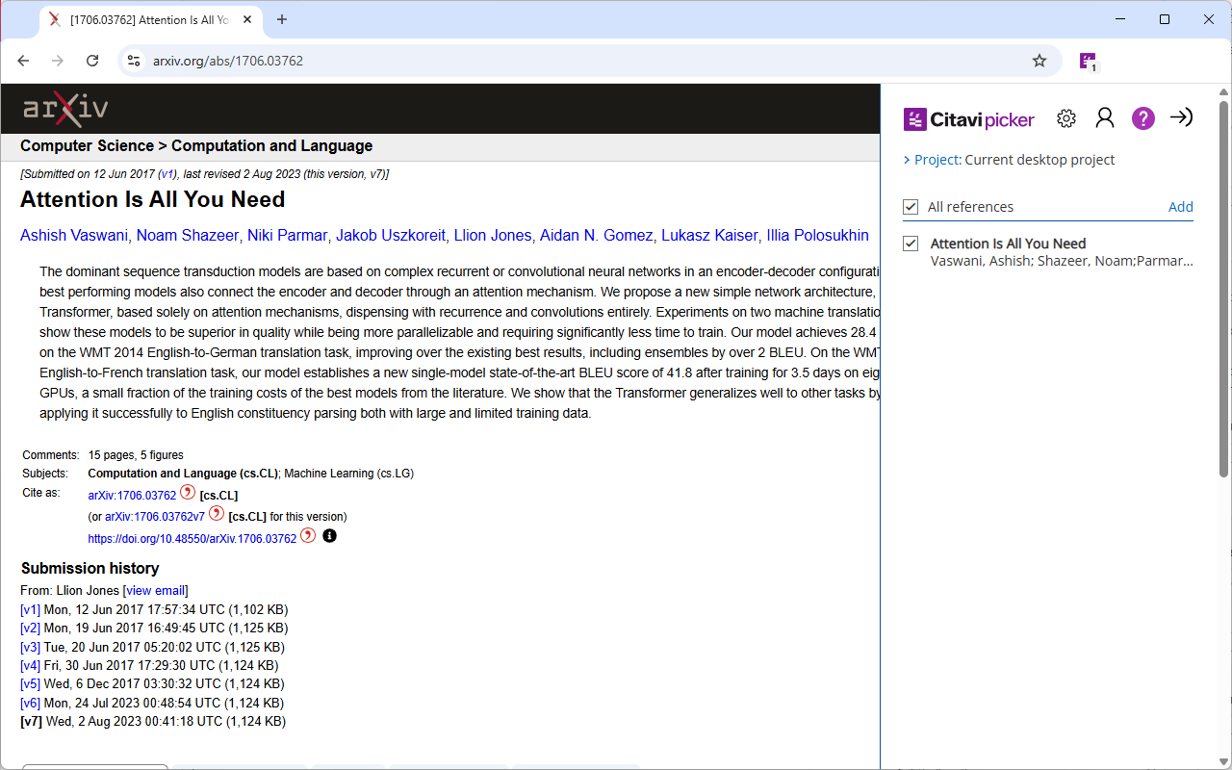This screenshot has width=1232, height=770.
Task: Click the Citavi icon next to arXiv:1706.03762v7
Action: point(217,514)
